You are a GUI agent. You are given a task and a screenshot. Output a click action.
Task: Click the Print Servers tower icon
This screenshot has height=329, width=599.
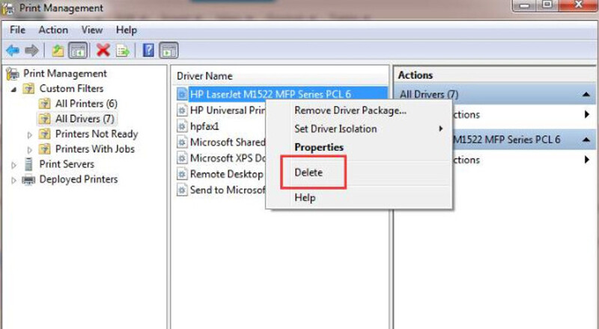[x=28, y=164]
